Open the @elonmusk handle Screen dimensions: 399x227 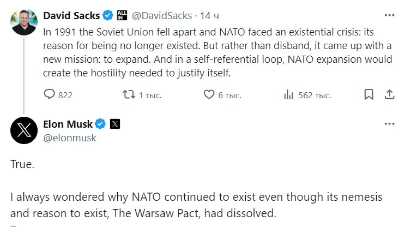tap(70, 138)
